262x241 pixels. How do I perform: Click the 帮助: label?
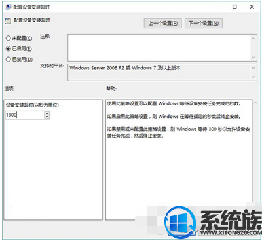tap(111, 88)
